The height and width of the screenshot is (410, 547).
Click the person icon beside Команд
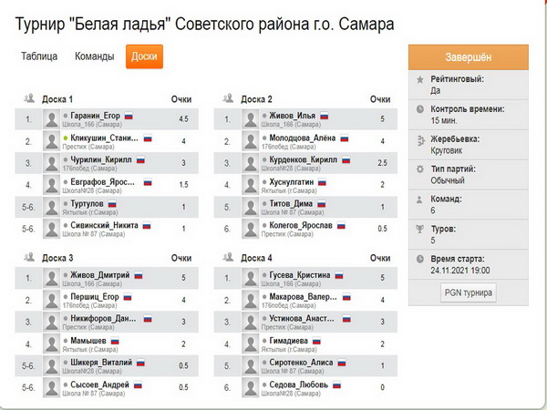tap(419, 199)
